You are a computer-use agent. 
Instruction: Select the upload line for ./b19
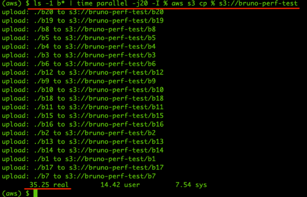(x=83, y=21)
